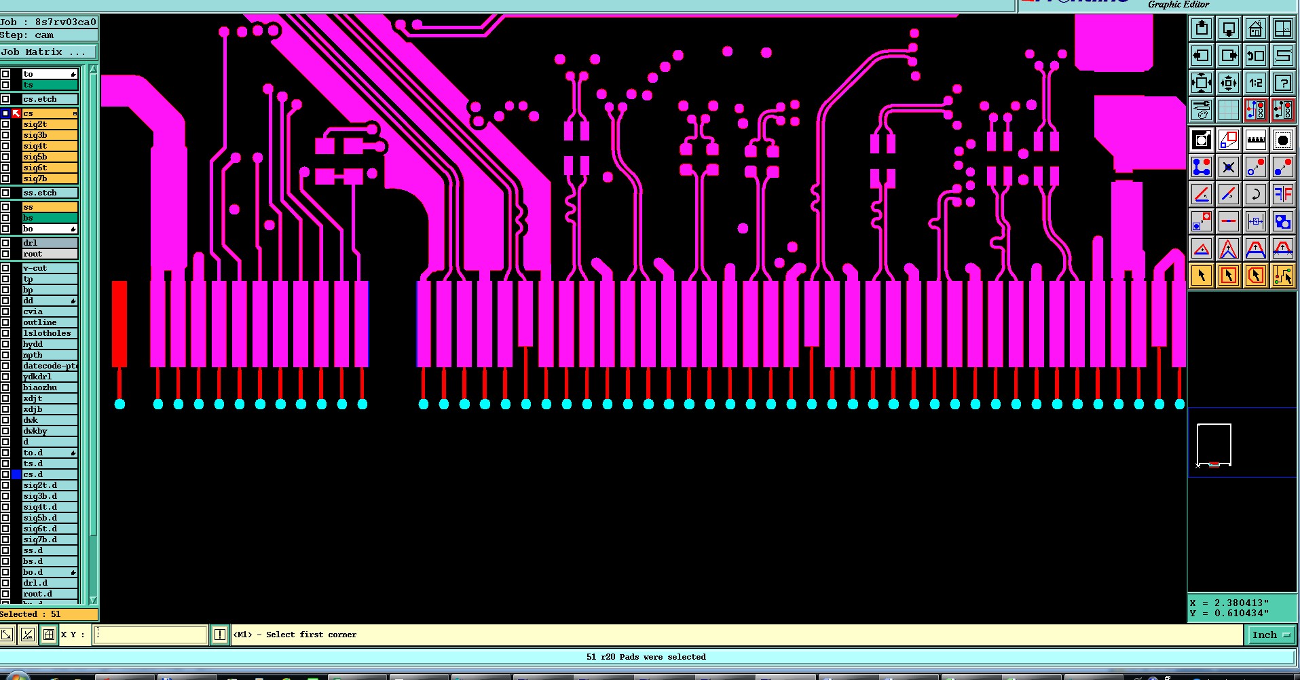Screen dimensions: 1300x680
Task: Click the pan up view icon
Action: click(1202, 29)
